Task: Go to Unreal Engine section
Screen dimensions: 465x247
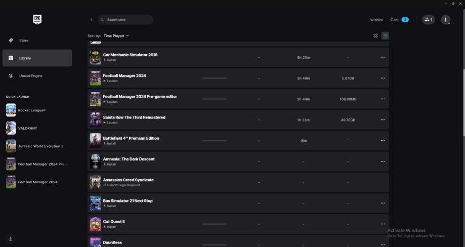Action: [x=30, y=76]
